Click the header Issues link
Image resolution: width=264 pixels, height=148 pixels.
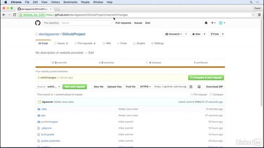138,23
